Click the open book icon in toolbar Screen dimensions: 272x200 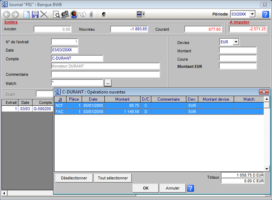tap(83, 14)
